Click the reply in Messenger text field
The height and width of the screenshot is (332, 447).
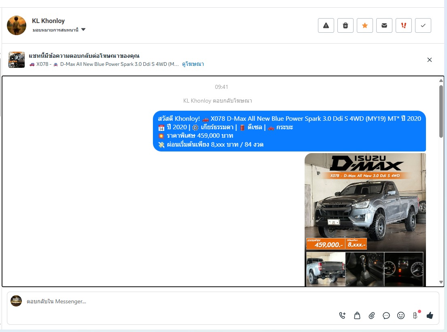162,301
